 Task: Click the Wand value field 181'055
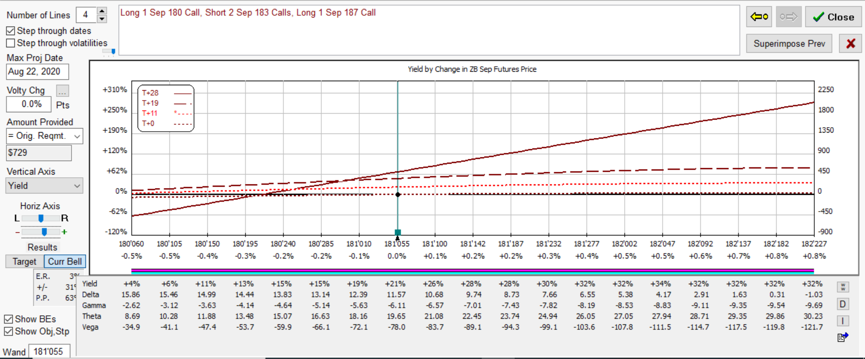[49, 351]
